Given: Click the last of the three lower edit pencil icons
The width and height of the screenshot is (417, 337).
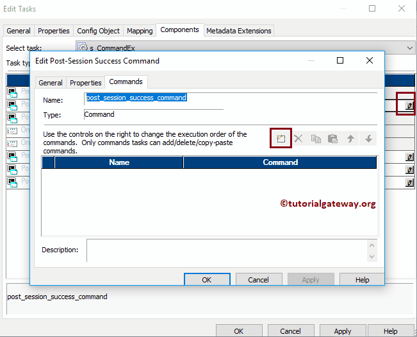Looking at the screenshot, I should point(409,182).
